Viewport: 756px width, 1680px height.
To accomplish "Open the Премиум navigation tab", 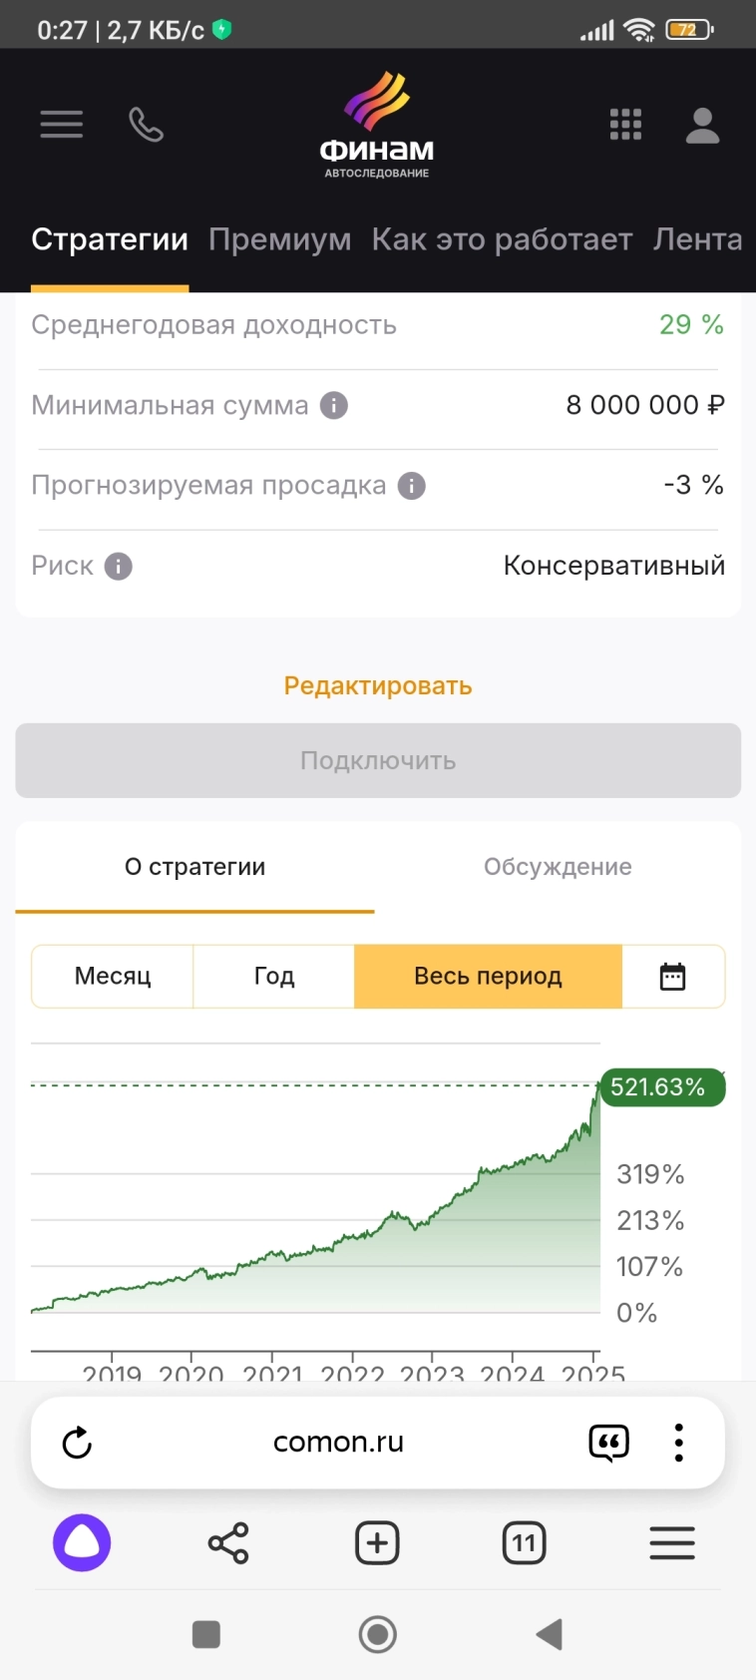I will point(279,239).
